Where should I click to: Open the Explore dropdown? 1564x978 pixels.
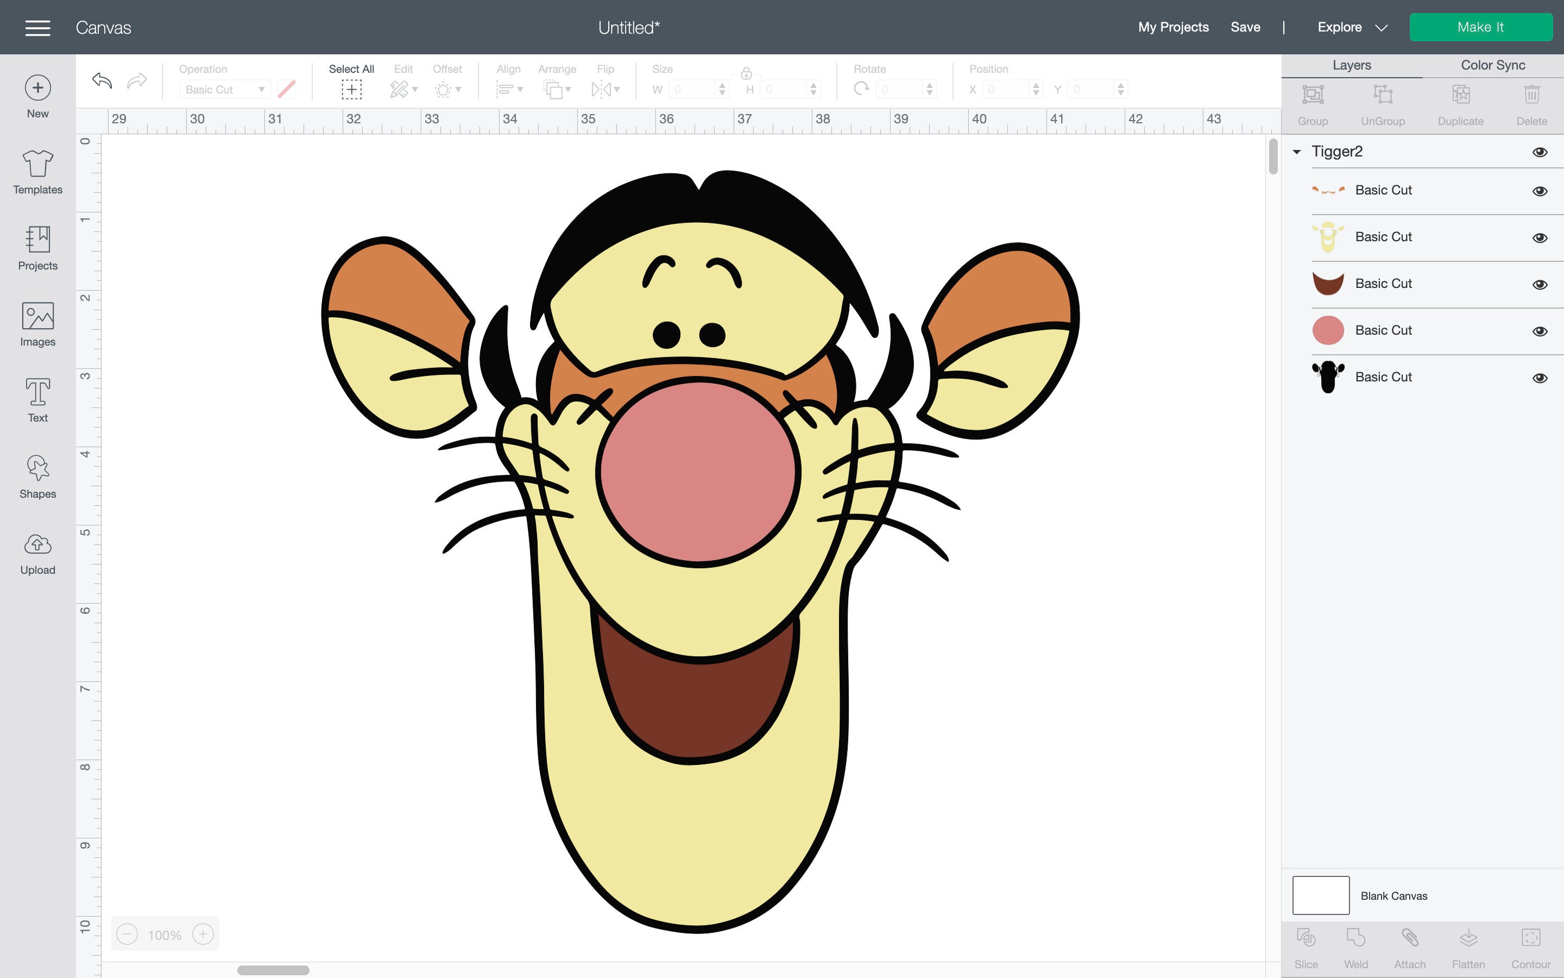(1354, 27)
